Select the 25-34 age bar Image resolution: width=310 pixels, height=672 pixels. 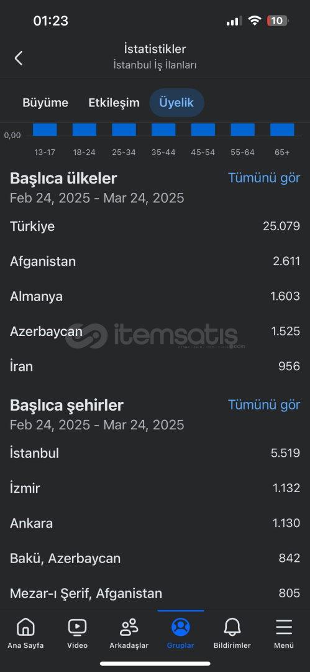coord(124,130)
